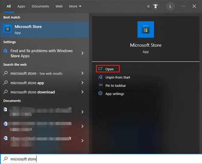Click the magnifier icon in the search box
The image size is (202, 164).
click(6, 158)
